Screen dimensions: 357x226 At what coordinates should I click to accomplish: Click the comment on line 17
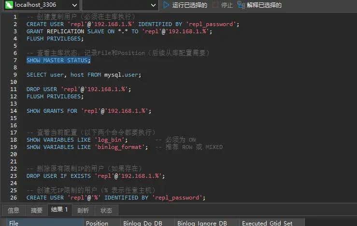pyautogui.click(x=91, y=133)
